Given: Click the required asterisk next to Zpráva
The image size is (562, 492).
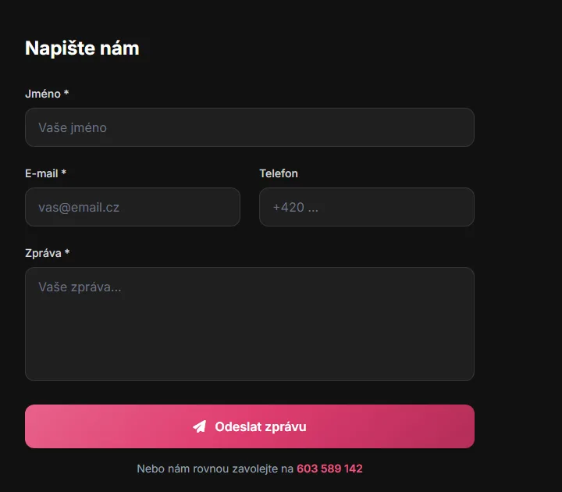Looking at the screenshot, I should (67, 252).
